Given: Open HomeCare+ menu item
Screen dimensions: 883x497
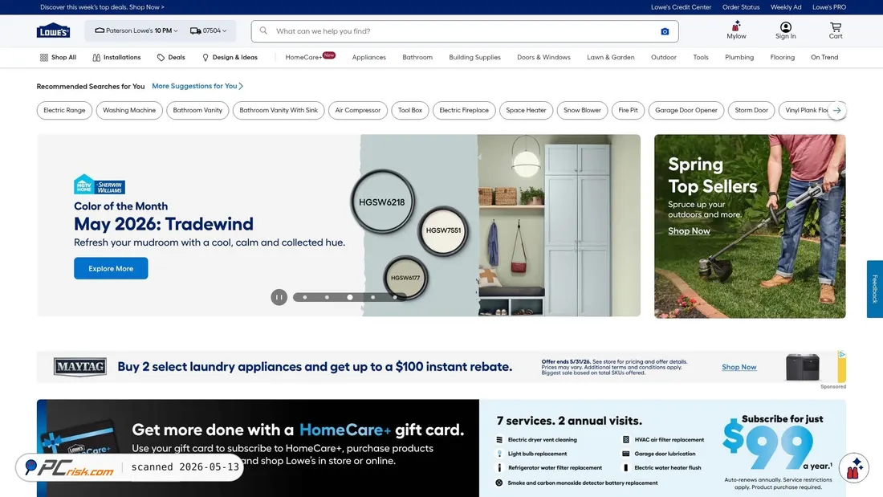Looking at the screenshot, I should coord(310,57).
